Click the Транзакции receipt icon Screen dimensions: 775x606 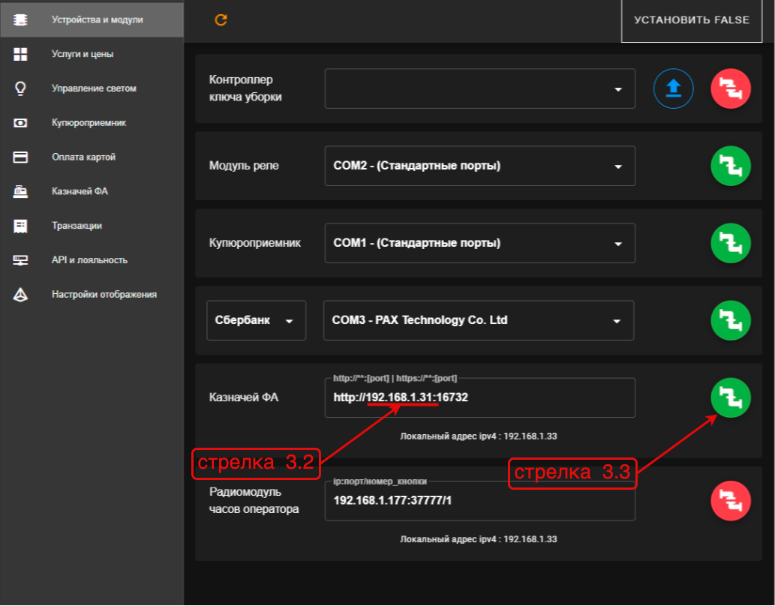tap(20, 226)
